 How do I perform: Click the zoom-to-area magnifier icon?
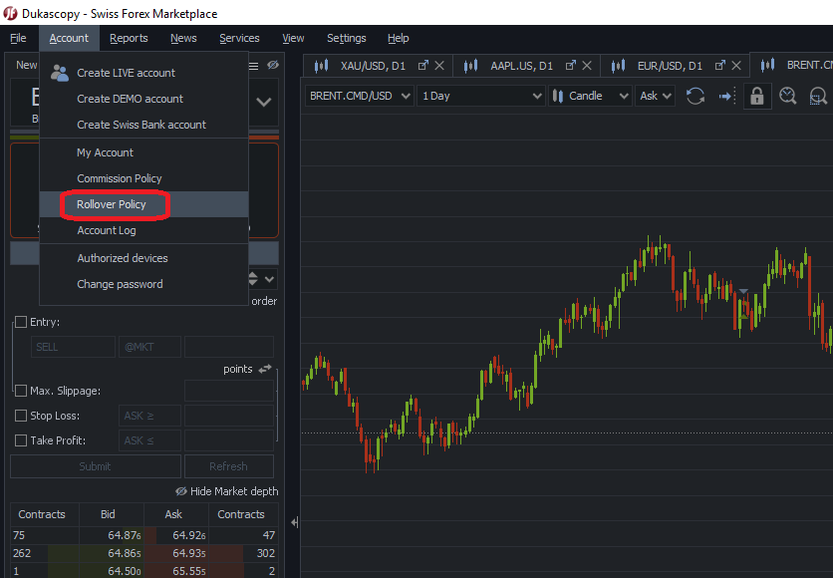[x=818, y=96]
